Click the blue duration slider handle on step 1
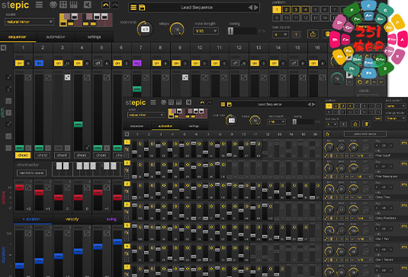Image resolution: width=408 pixels, height=277 pixels. (20, 266)
